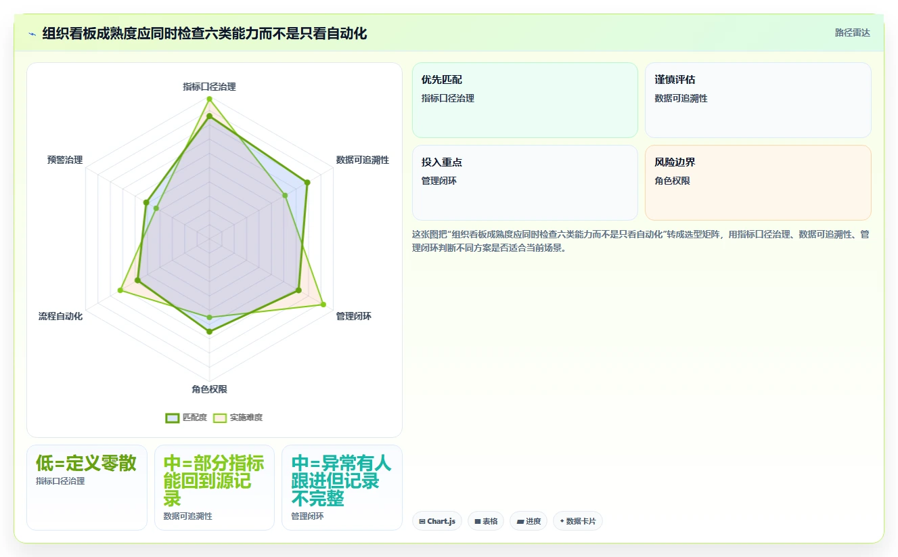The image size is (898, 557).
Task: Click the 表格 chip
Action: click(486, 521)
